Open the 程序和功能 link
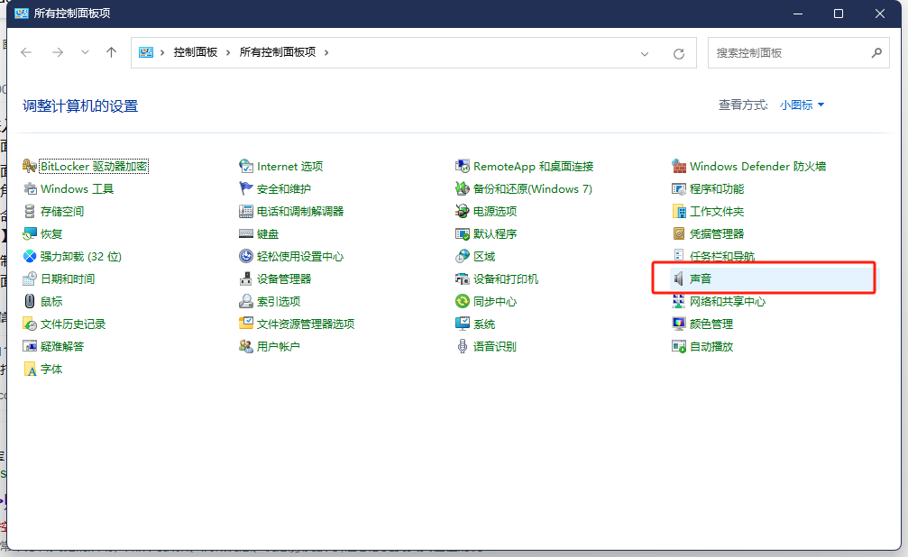The image size is (908, 557). (x=717, y=189)
